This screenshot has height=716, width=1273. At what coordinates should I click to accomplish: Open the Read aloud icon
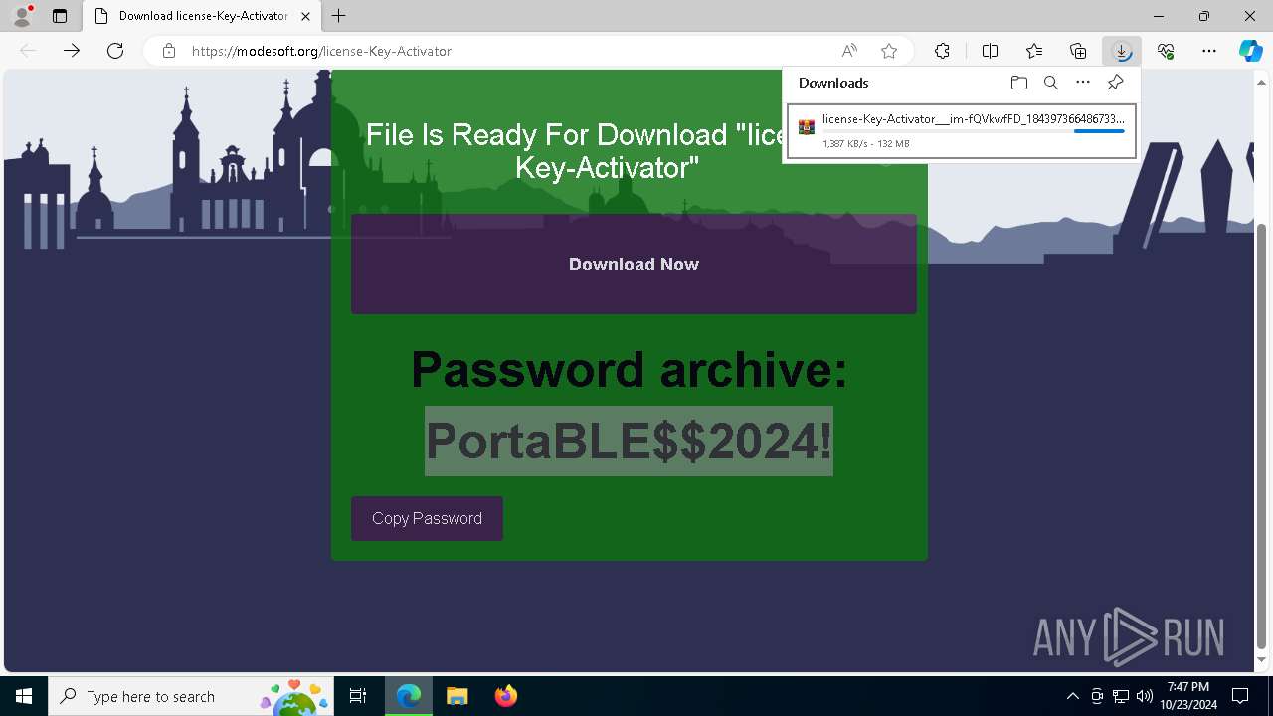click(x=849, y=51)
